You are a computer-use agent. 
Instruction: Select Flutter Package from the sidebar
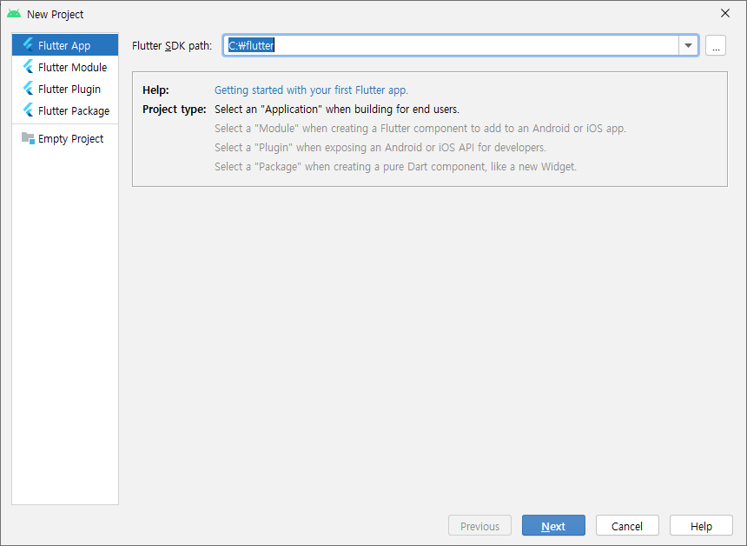coord(65,110)
